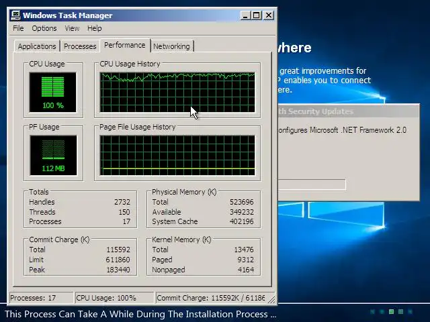Click Kernel Memory Nonpaged value 4164

pyautogui.click(x=246, y=270)
